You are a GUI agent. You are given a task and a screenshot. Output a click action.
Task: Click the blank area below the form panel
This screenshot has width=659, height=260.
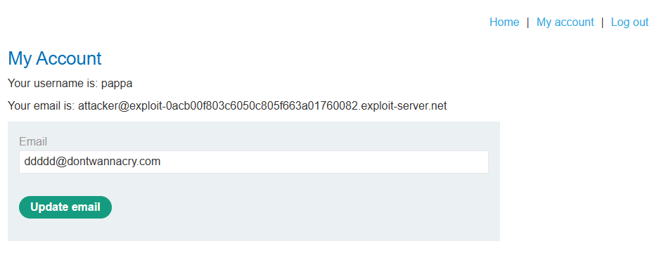tap(254, 251)
